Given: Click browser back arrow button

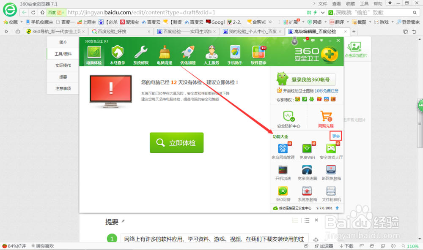Looking at the screenshot, I should tap(24, 12).
